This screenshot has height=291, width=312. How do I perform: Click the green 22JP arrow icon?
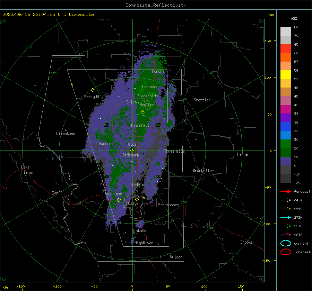(286, 226)
